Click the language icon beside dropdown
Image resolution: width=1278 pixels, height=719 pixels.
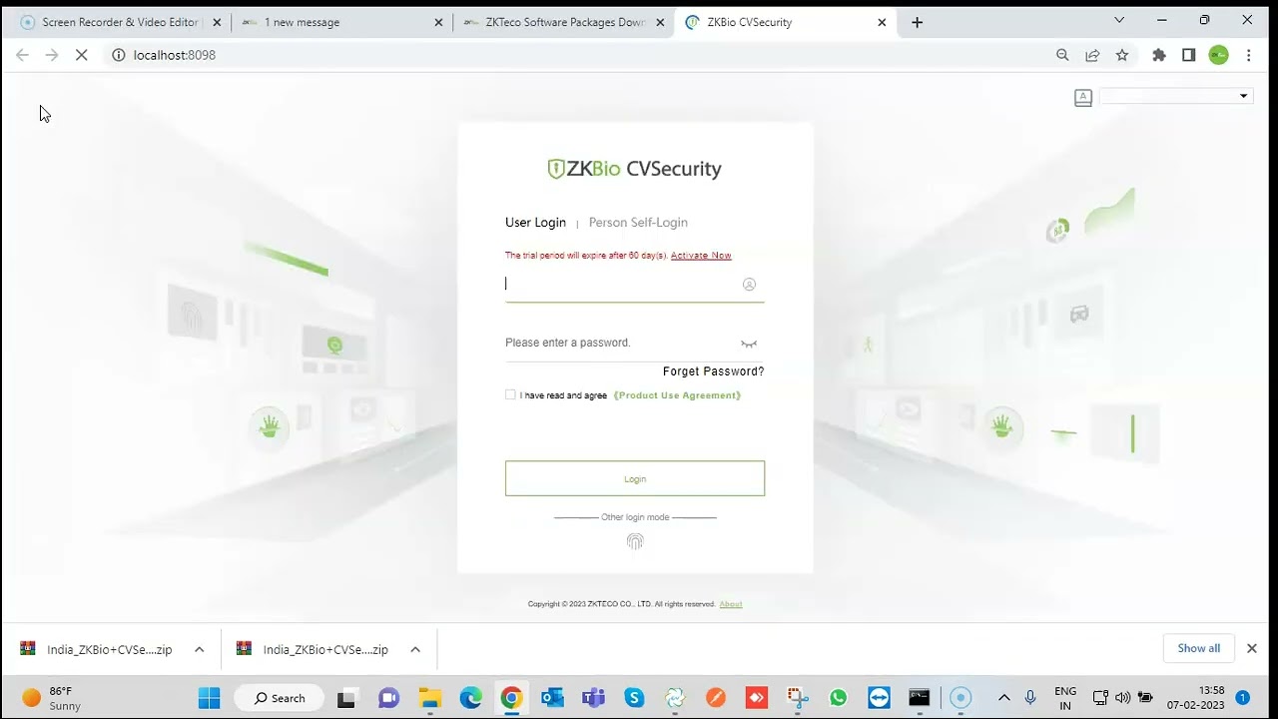click(1083, 97)
